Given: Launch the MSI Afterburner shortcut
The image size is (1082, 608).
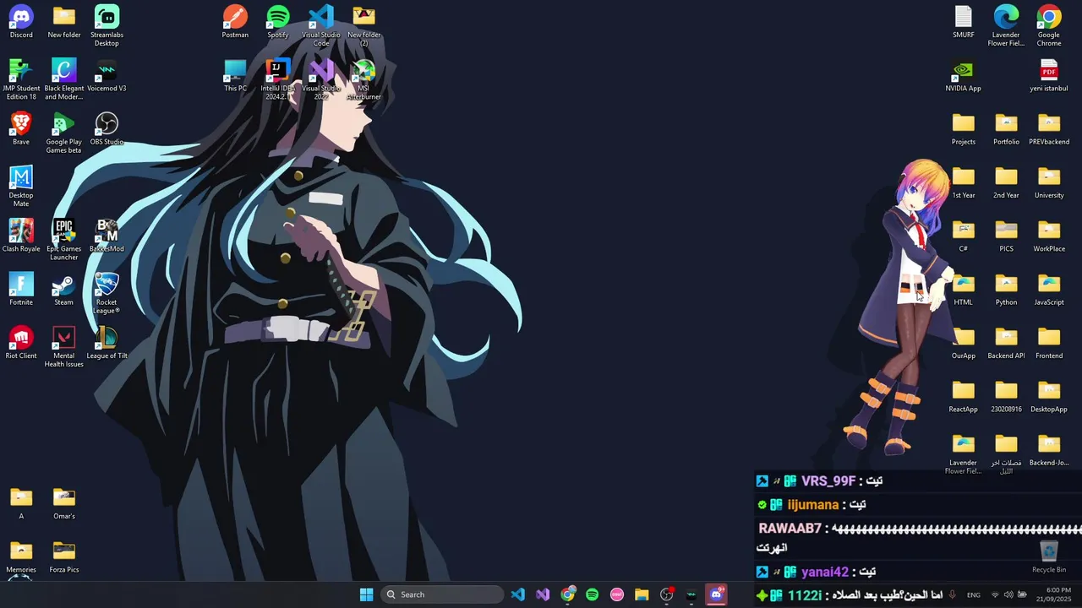Looking at the screenshot, I should (363, 79).
